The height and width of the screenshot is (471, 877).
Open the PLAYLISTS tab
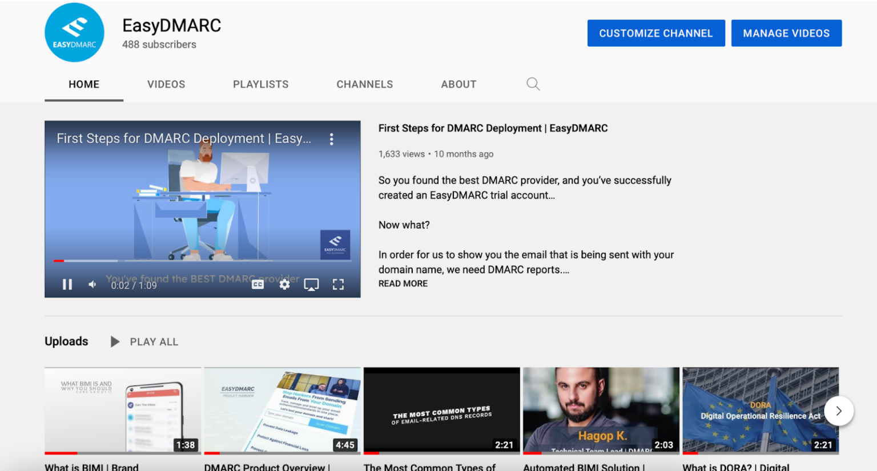click(x=260, y=84)
